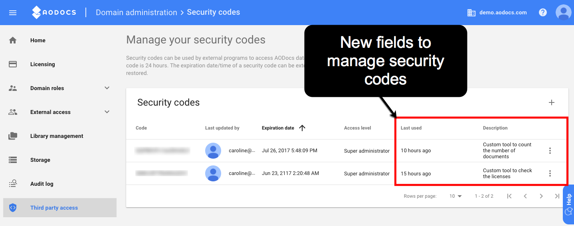Viewport: 574px width, 226px height.
Task: Expand the External access section
Action: pyautogui.click(x=107, y=112)
